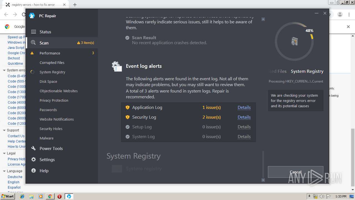Show hidden tray icons arrow
This screenshot has height=200, width=355.
click(x=309, y=196)
